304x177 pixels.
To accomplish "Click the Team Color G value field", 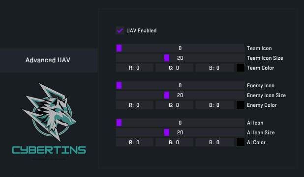I will [x=174, y=68].
